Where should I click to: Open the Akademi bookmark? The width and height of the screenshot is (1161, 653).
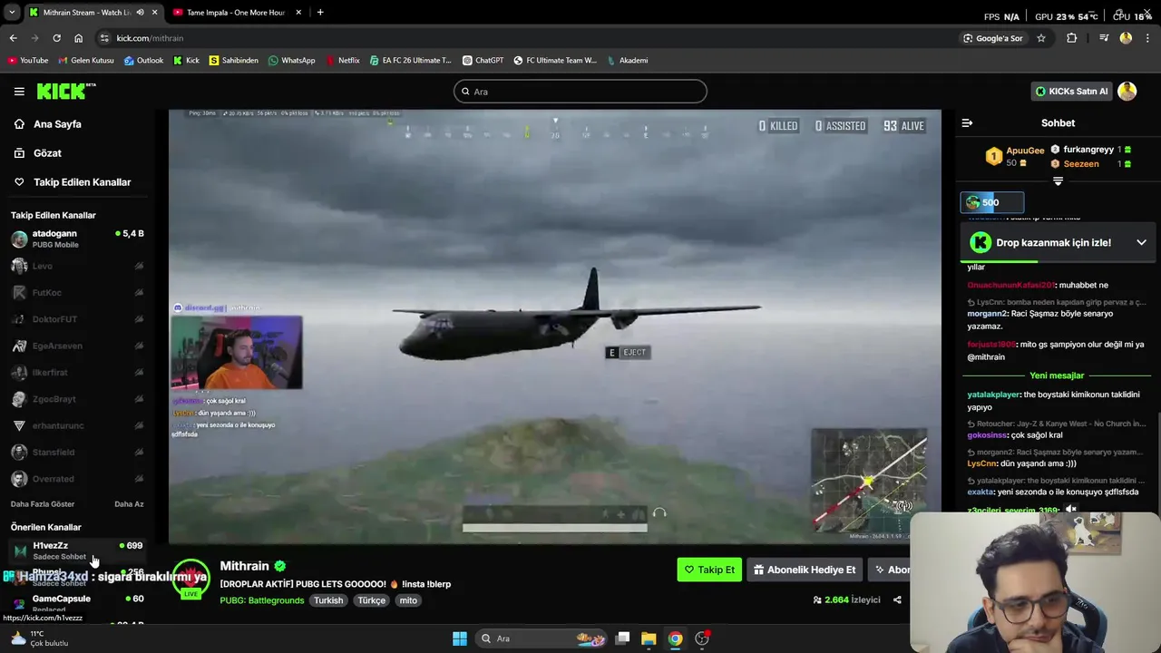tap(627, 61)
